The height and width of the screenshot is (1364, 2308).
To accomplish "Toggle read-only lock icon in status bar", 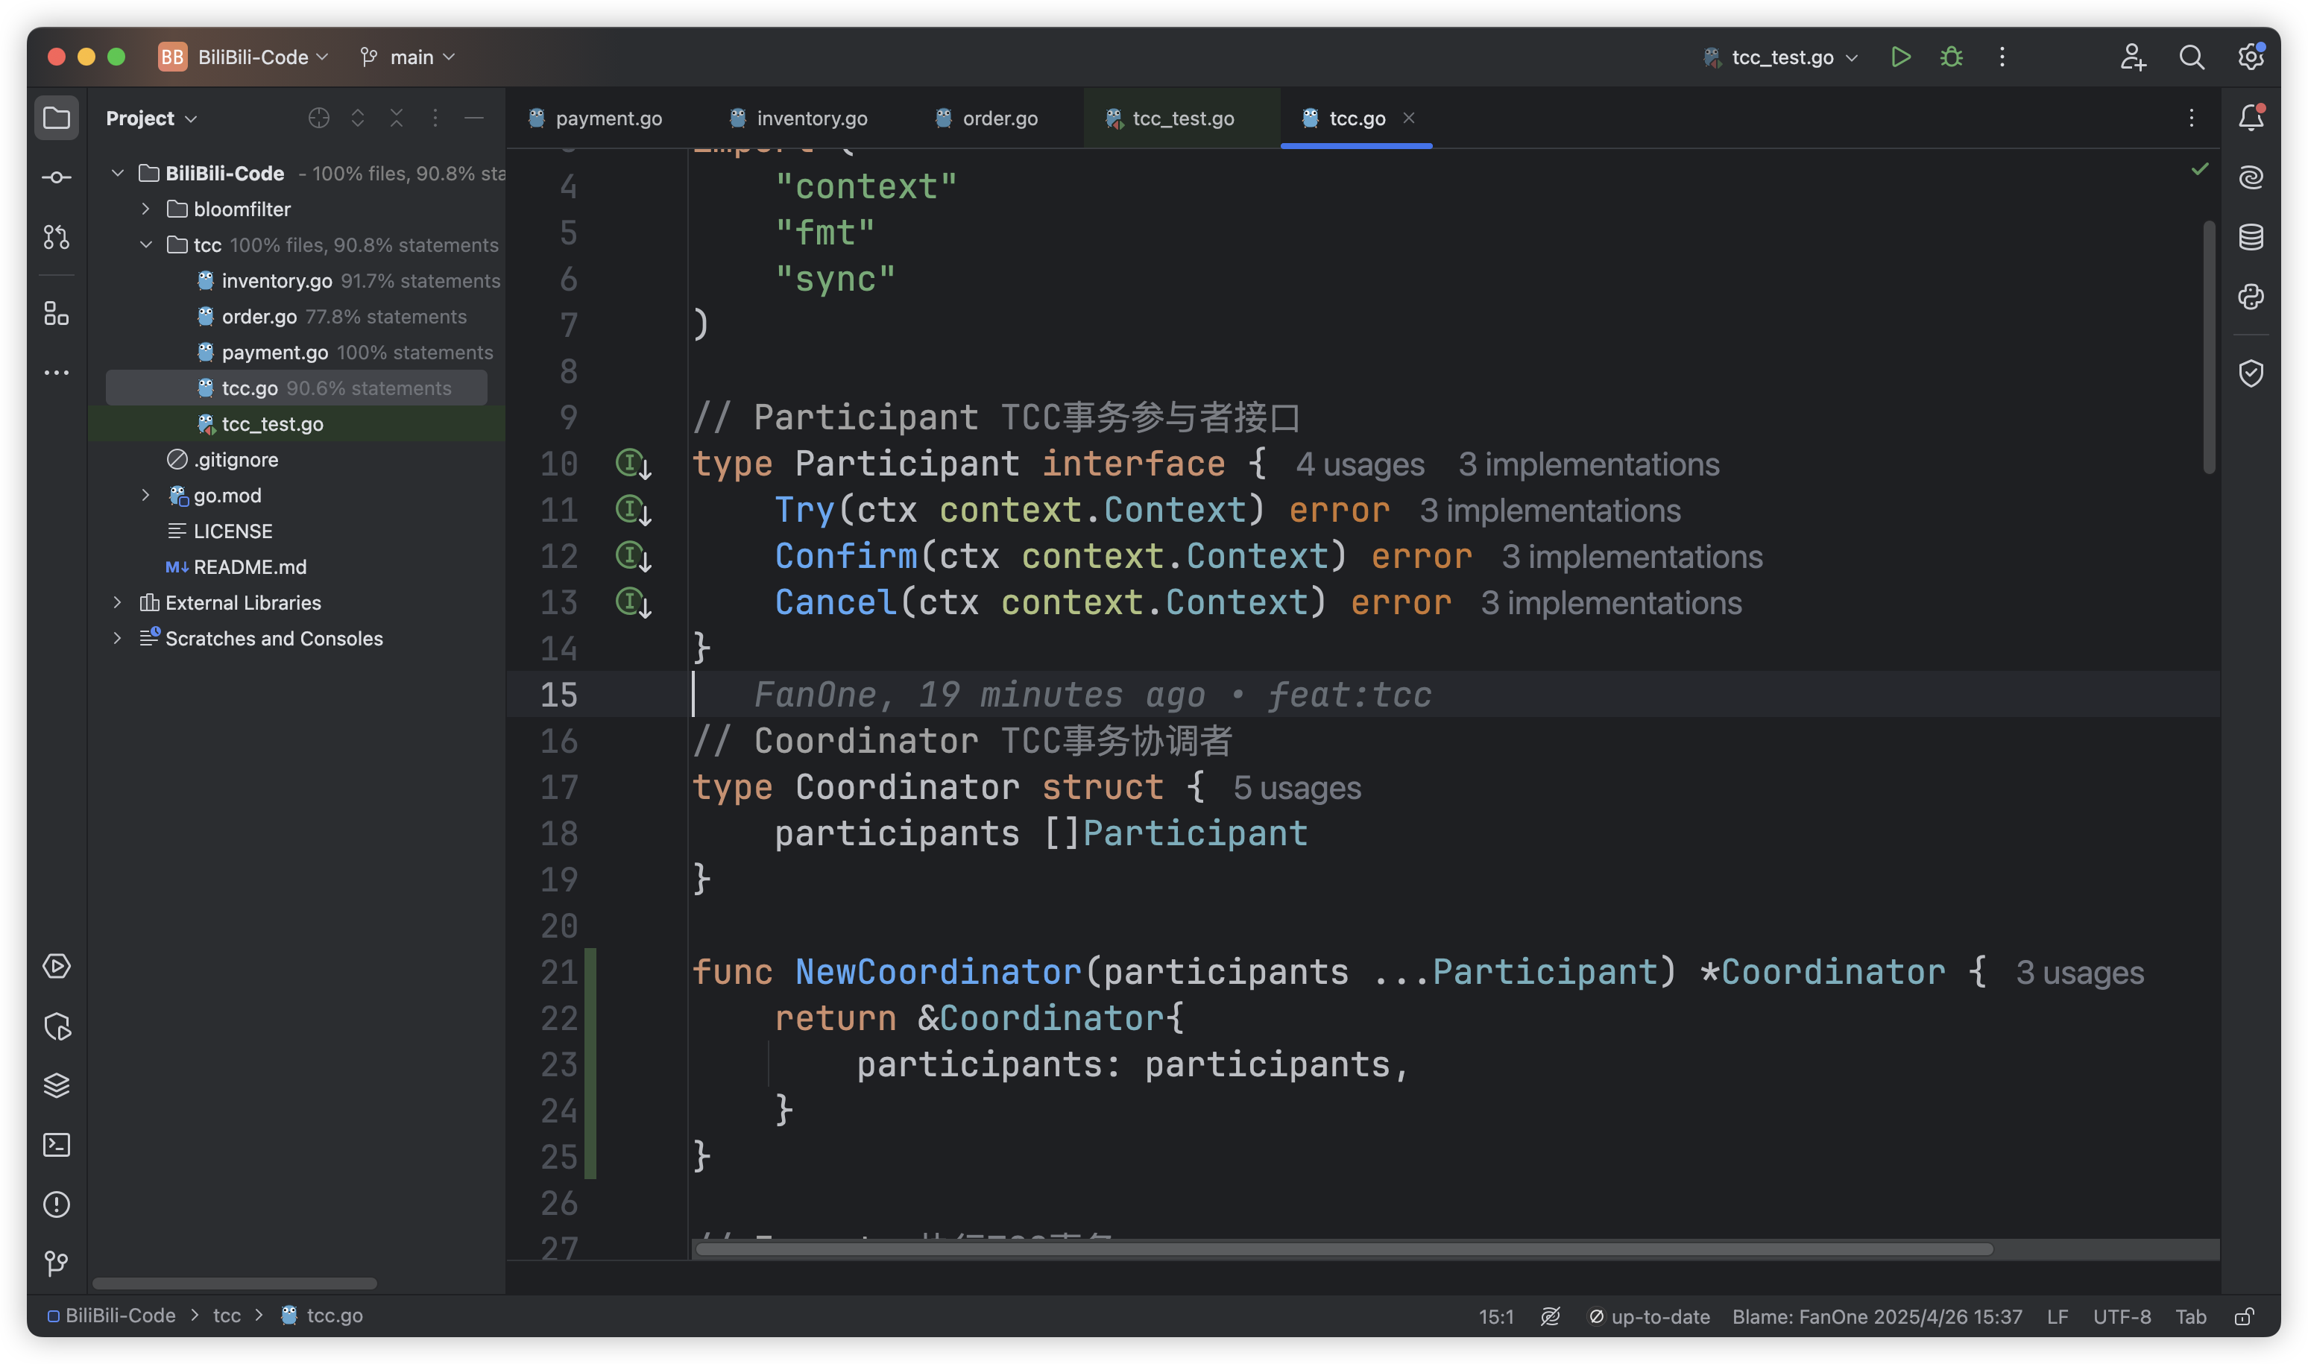I will tap(2244, 1316).
